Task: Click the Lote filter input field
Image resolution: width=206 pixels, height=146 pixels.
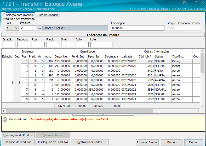Action: coord(101,44)
